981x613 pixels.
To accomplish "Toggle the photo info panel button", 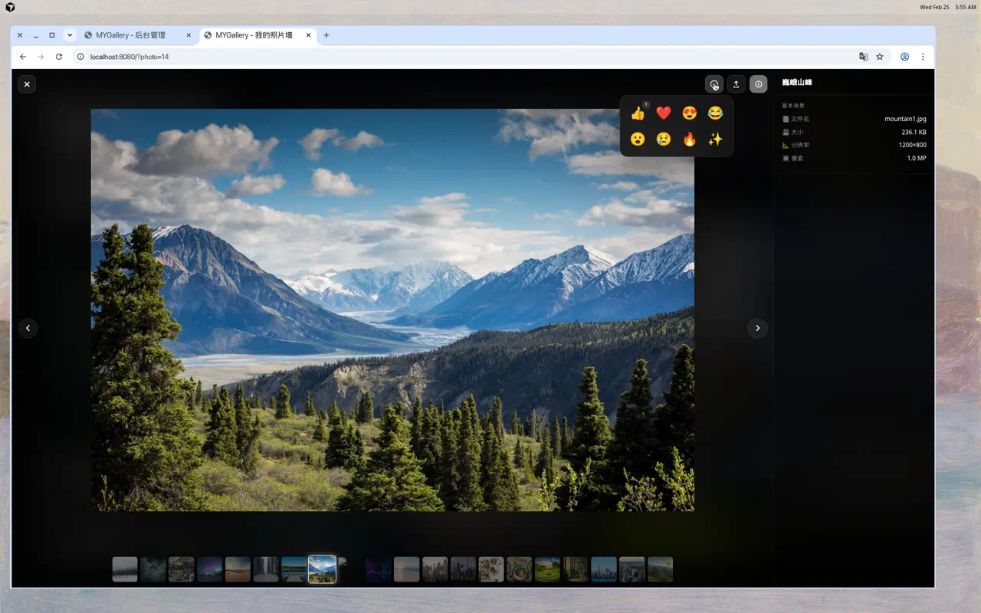I will click(758, 84).
